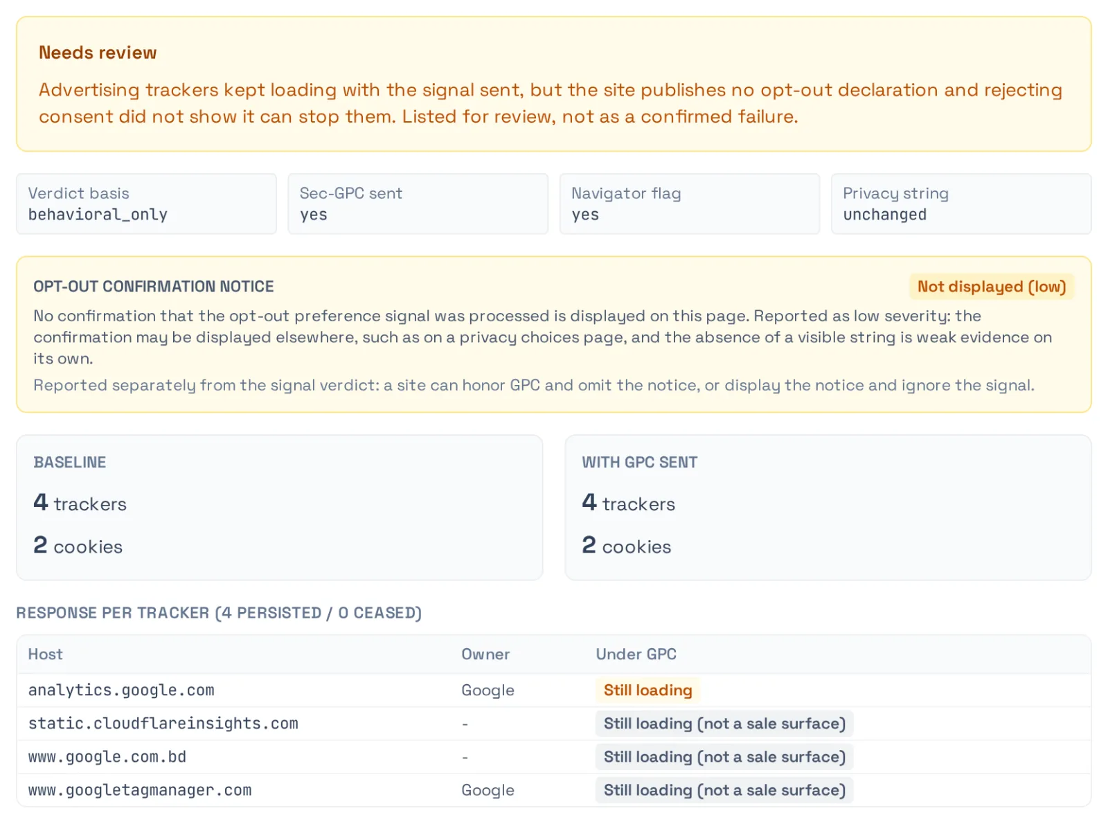Image resolution: width=1108 pixels, height=822 pixels.
Task: Select the www.googletagmanager.com host cell
Action: click(x=140, y=790)
